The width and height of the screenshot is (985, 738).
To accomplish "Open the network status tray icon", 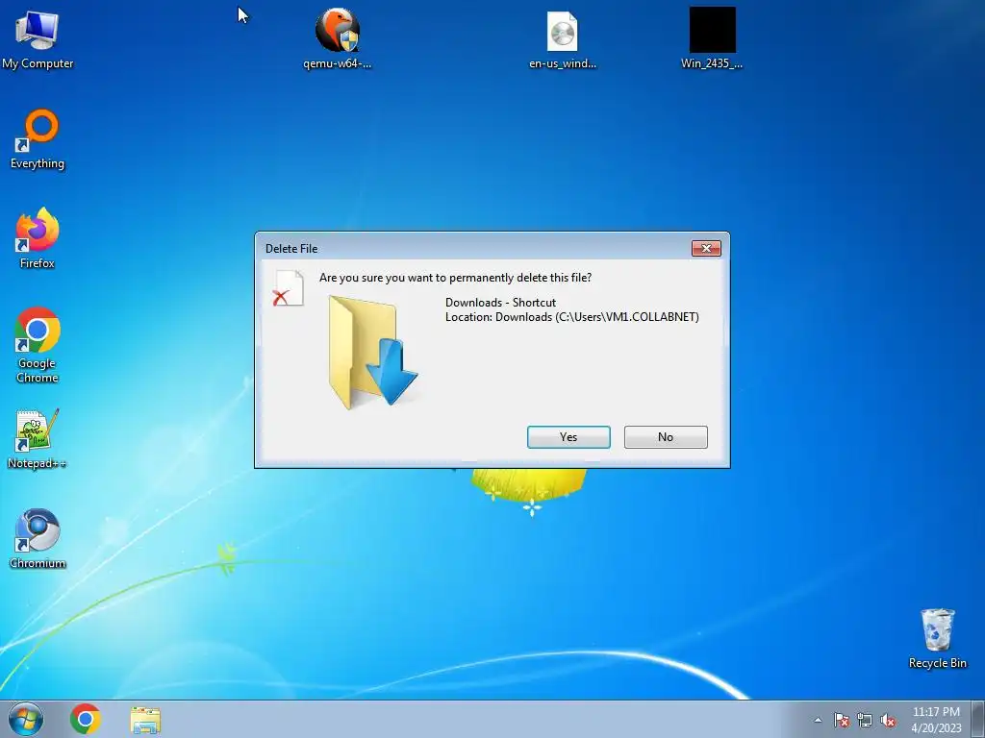I will pyautogui.click(x=865, y=721).
